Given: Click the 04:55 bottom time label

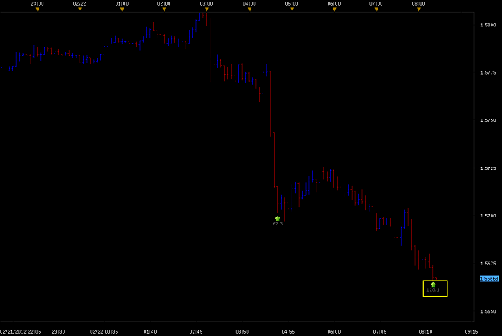Looking at the screenshot, I should coord(288,332).
